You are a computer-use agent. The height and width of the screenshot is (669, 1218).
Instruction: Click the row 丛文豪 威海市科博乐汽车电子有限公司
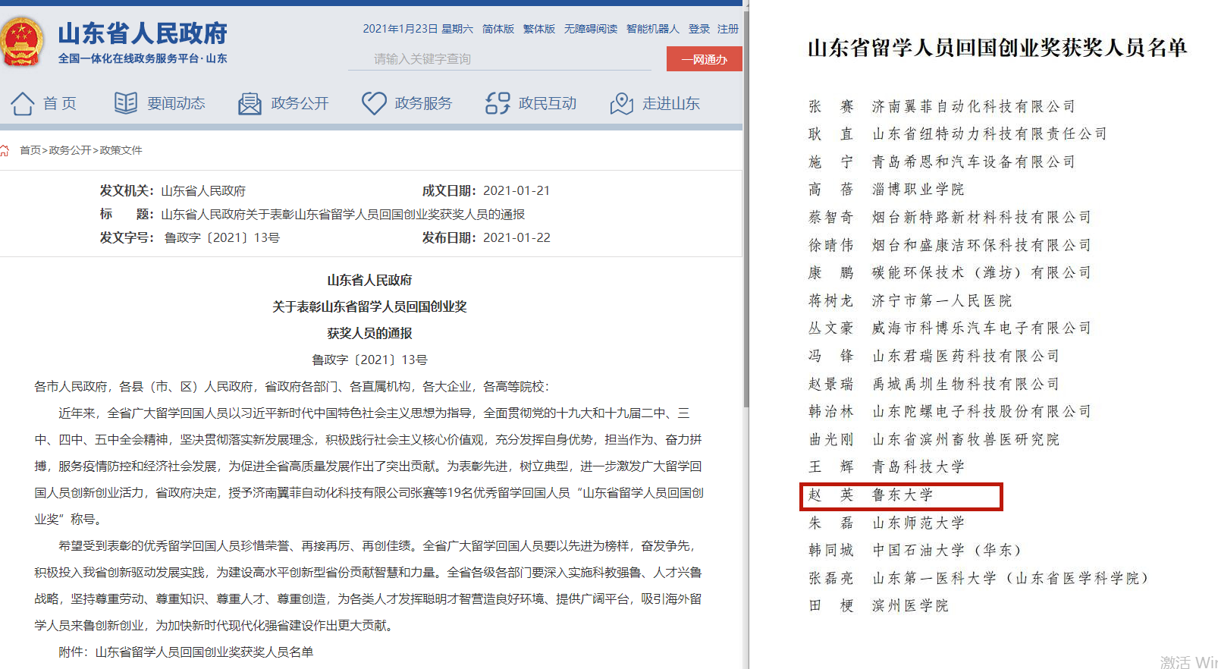[x=950, y=328]
